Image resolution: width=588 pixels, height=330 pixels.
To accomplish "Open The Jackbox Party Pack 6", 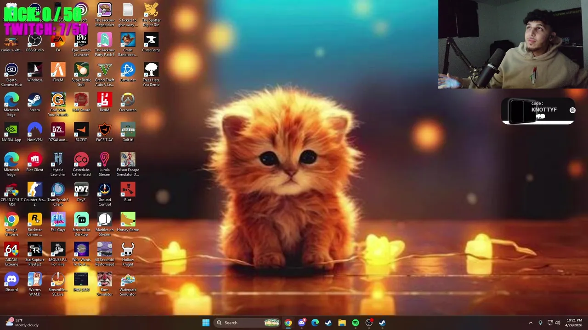I will (105, 44).
